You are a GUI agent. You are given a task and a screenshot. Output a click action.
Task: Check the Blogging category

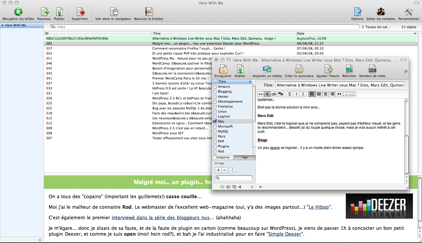(x=215, y=92)
